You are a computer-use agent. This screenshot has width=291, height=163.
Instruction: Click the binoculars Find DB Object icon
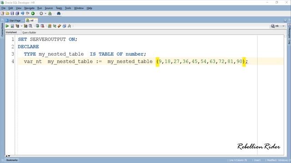pos(59,14)
